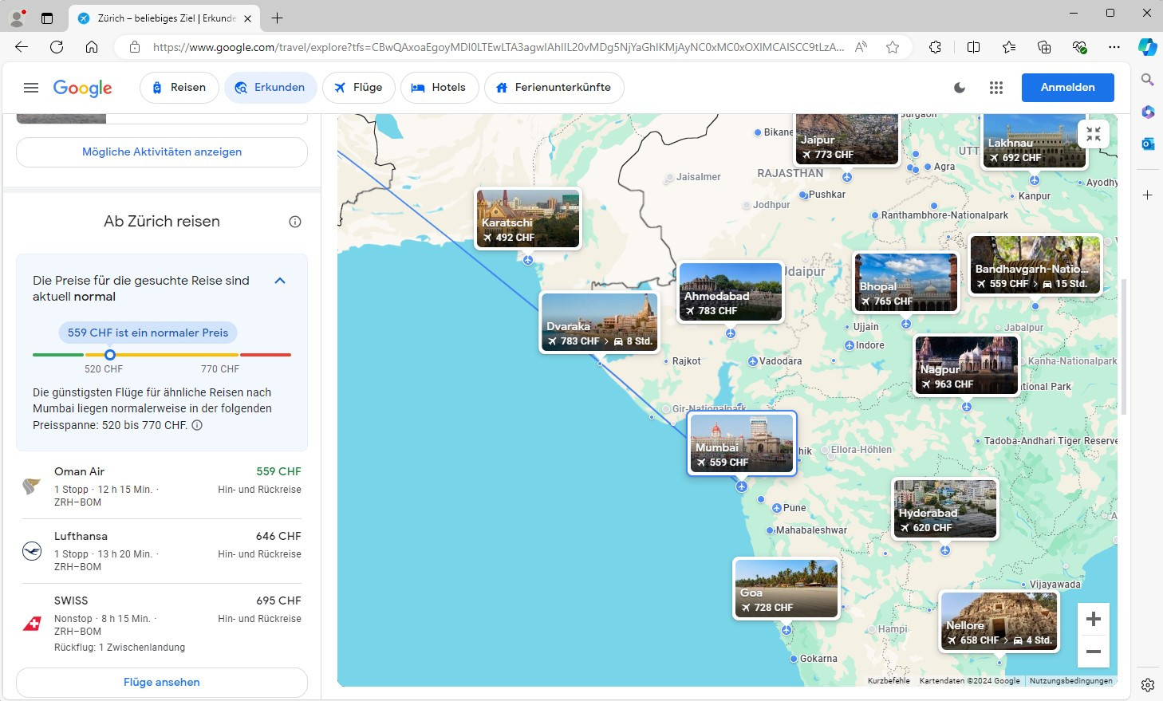
Task: Open the Ferienunterkünfte tab
Action: [554, 88]
